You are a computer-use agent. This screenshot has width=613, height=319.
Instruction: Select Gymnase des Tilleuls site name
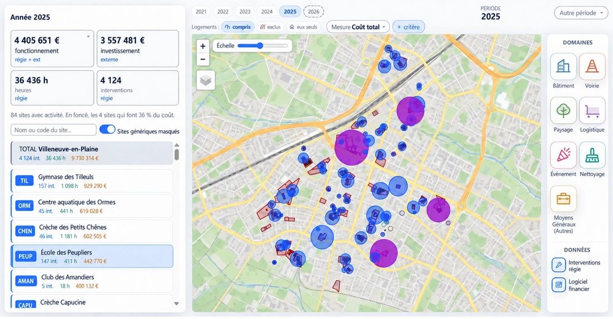pyautogui.click(x=66, y=177)
